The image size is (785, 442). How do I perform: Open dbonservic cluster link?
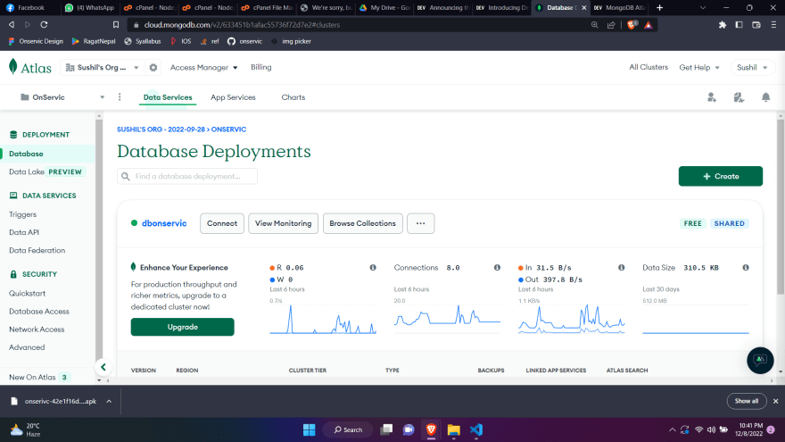[x=164, y=223]
